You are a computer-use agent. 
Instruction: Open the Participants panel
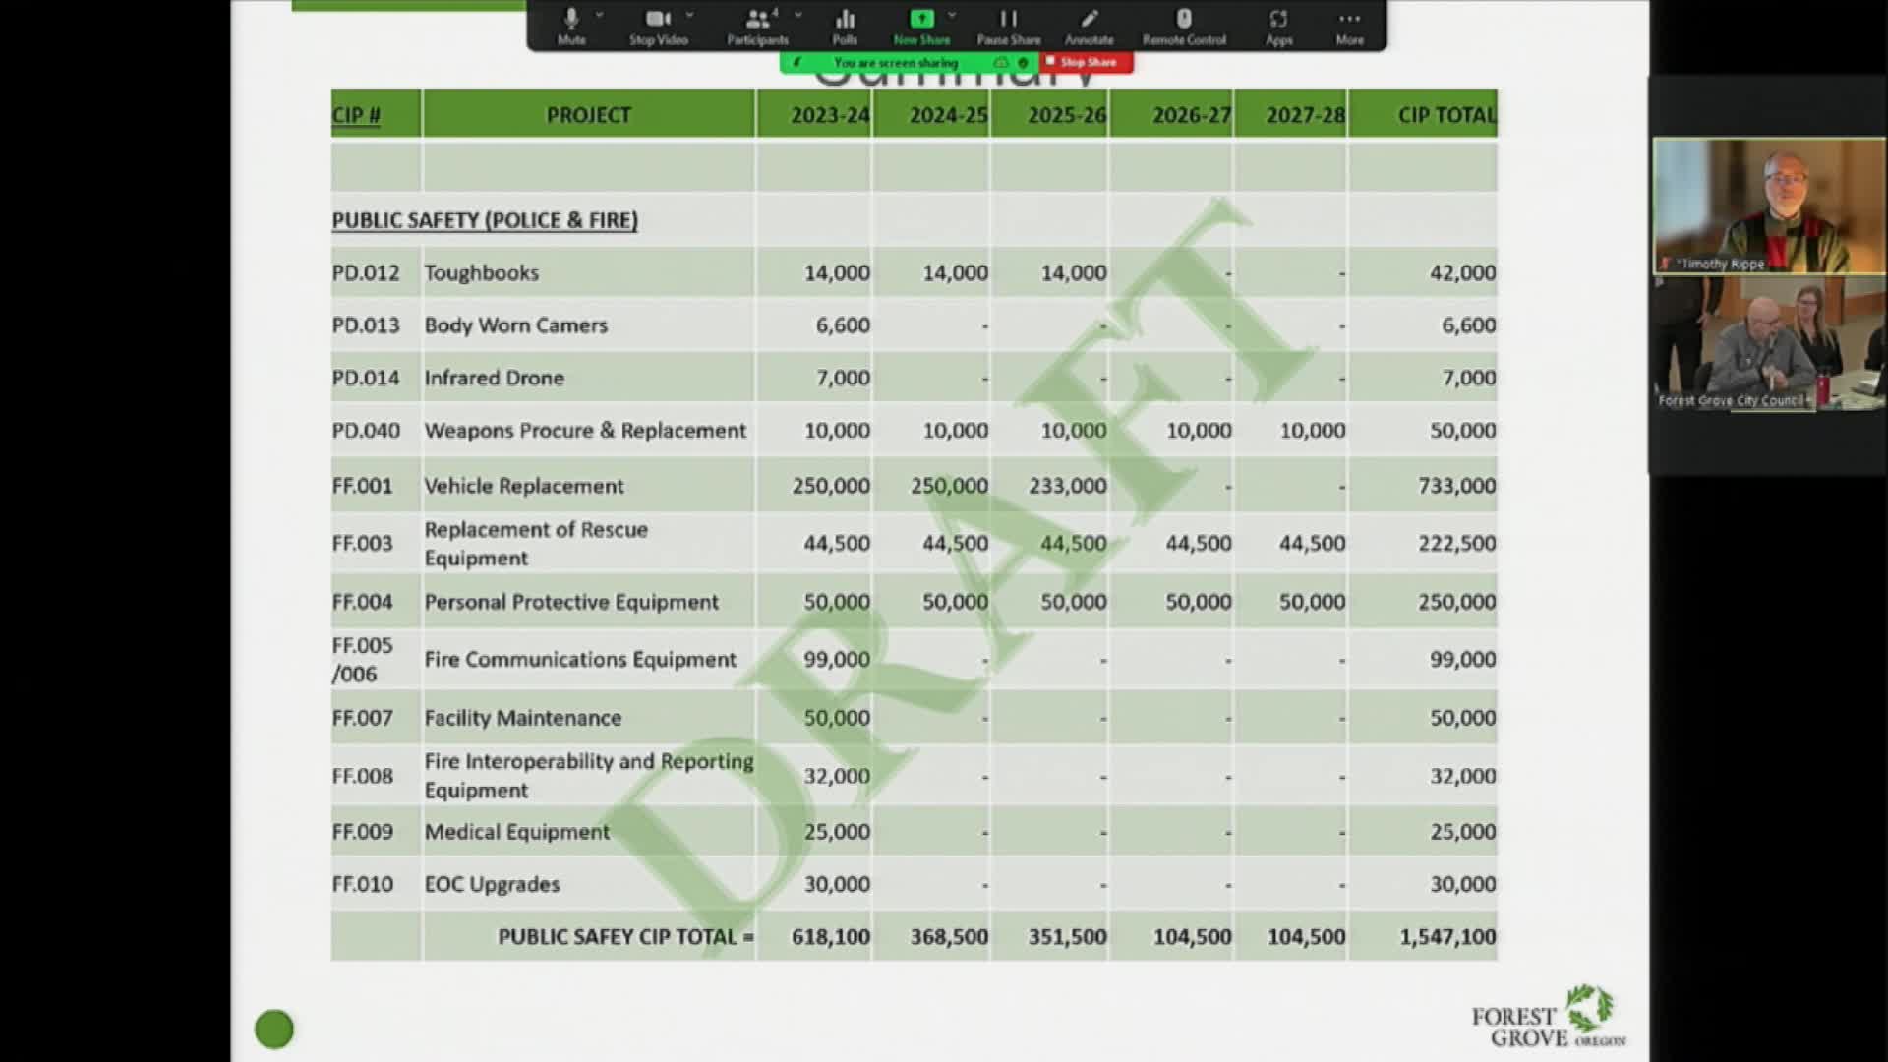click(x=757, y=26)
